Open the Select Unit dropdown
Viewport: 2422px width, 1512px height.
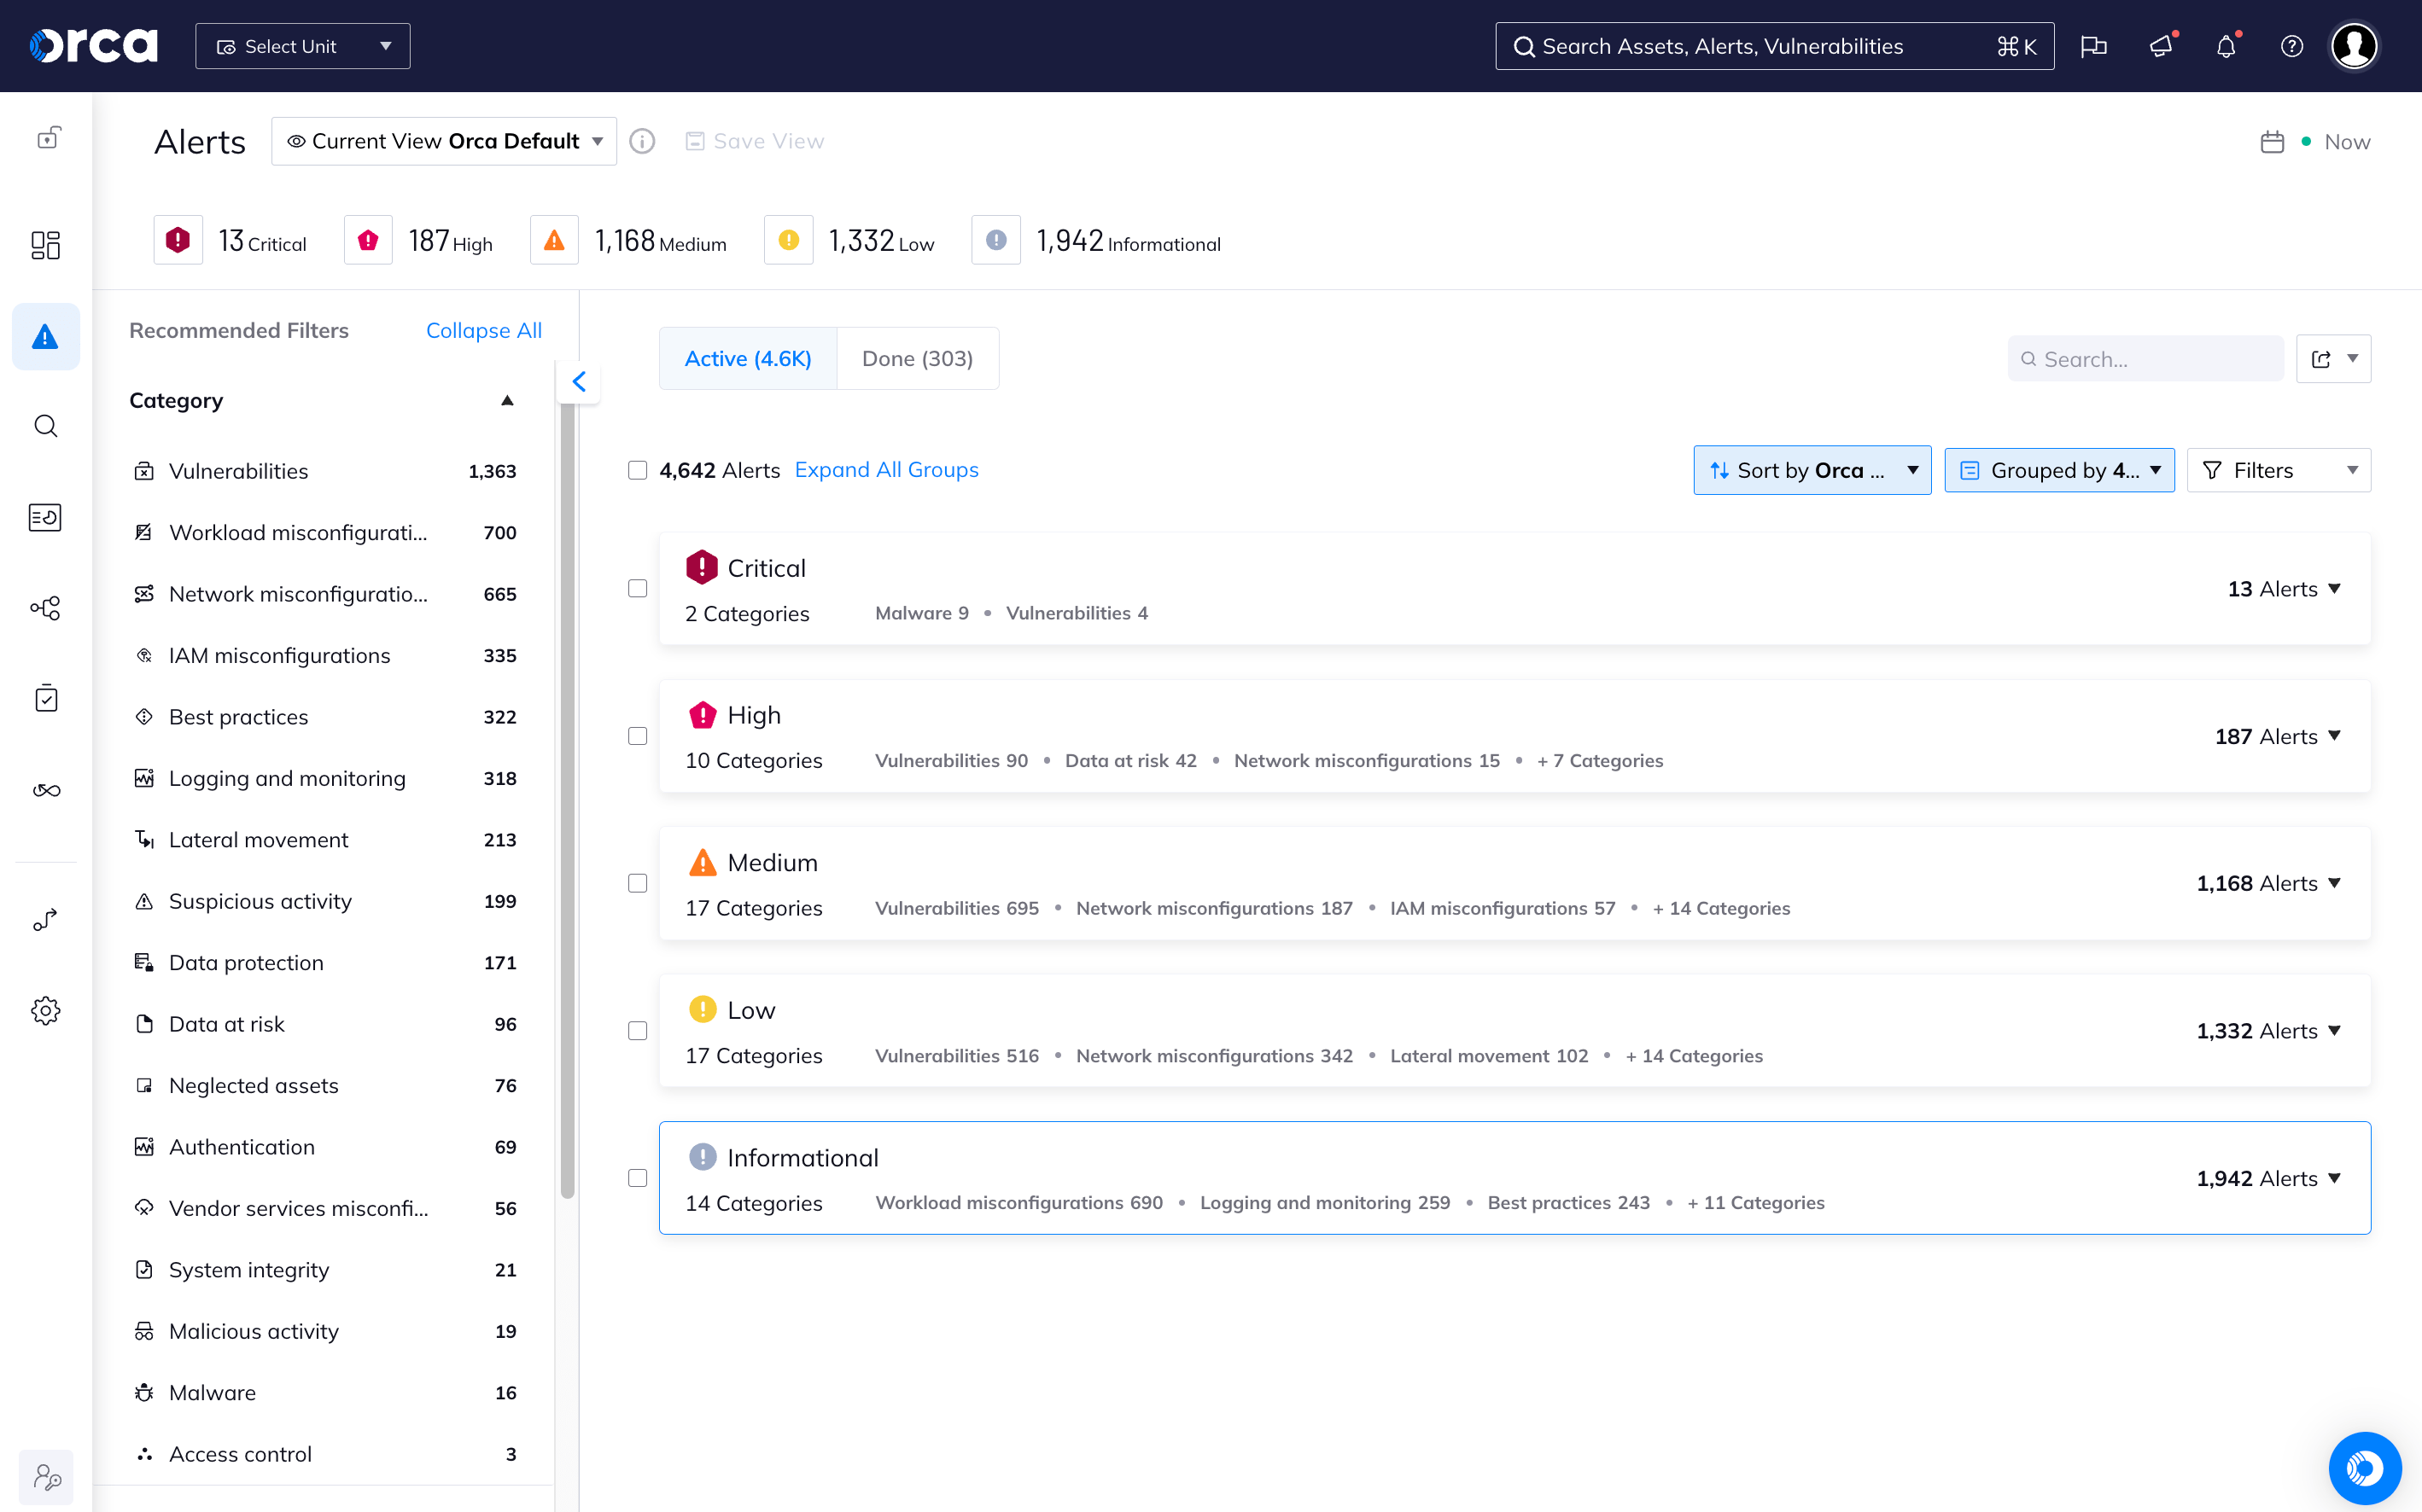(x=302, y=47)
